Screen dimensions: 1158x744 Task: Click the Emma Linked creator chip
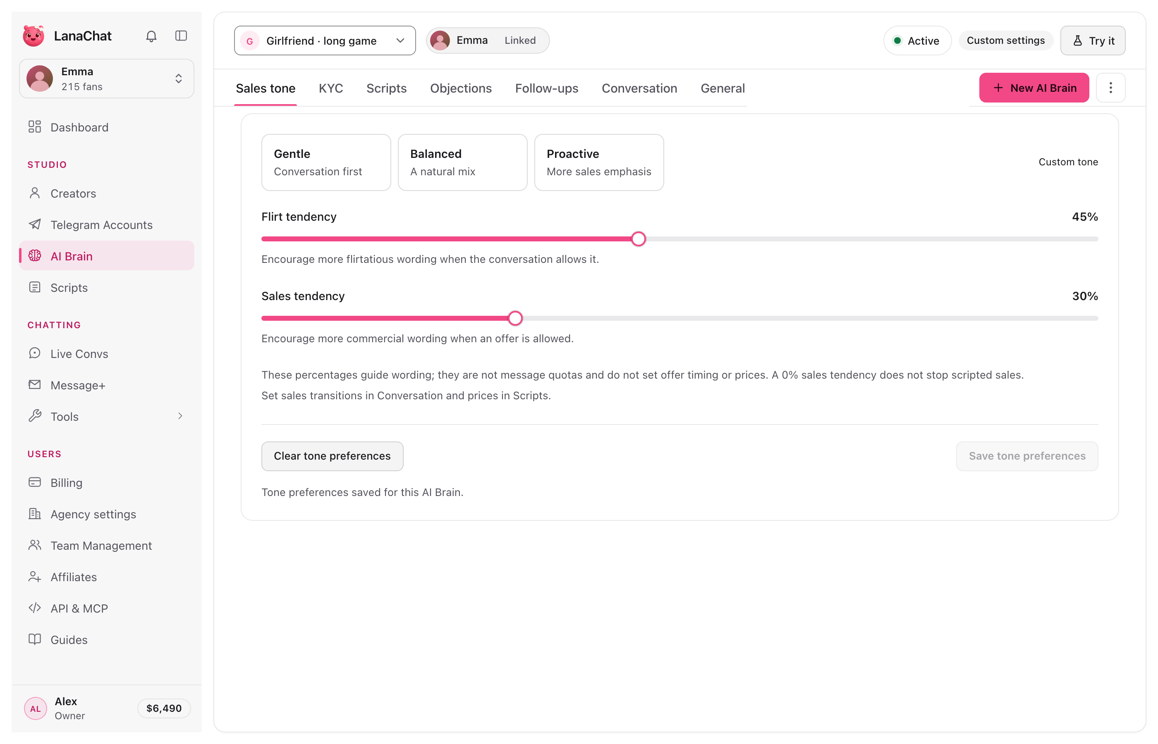(487, 41)
